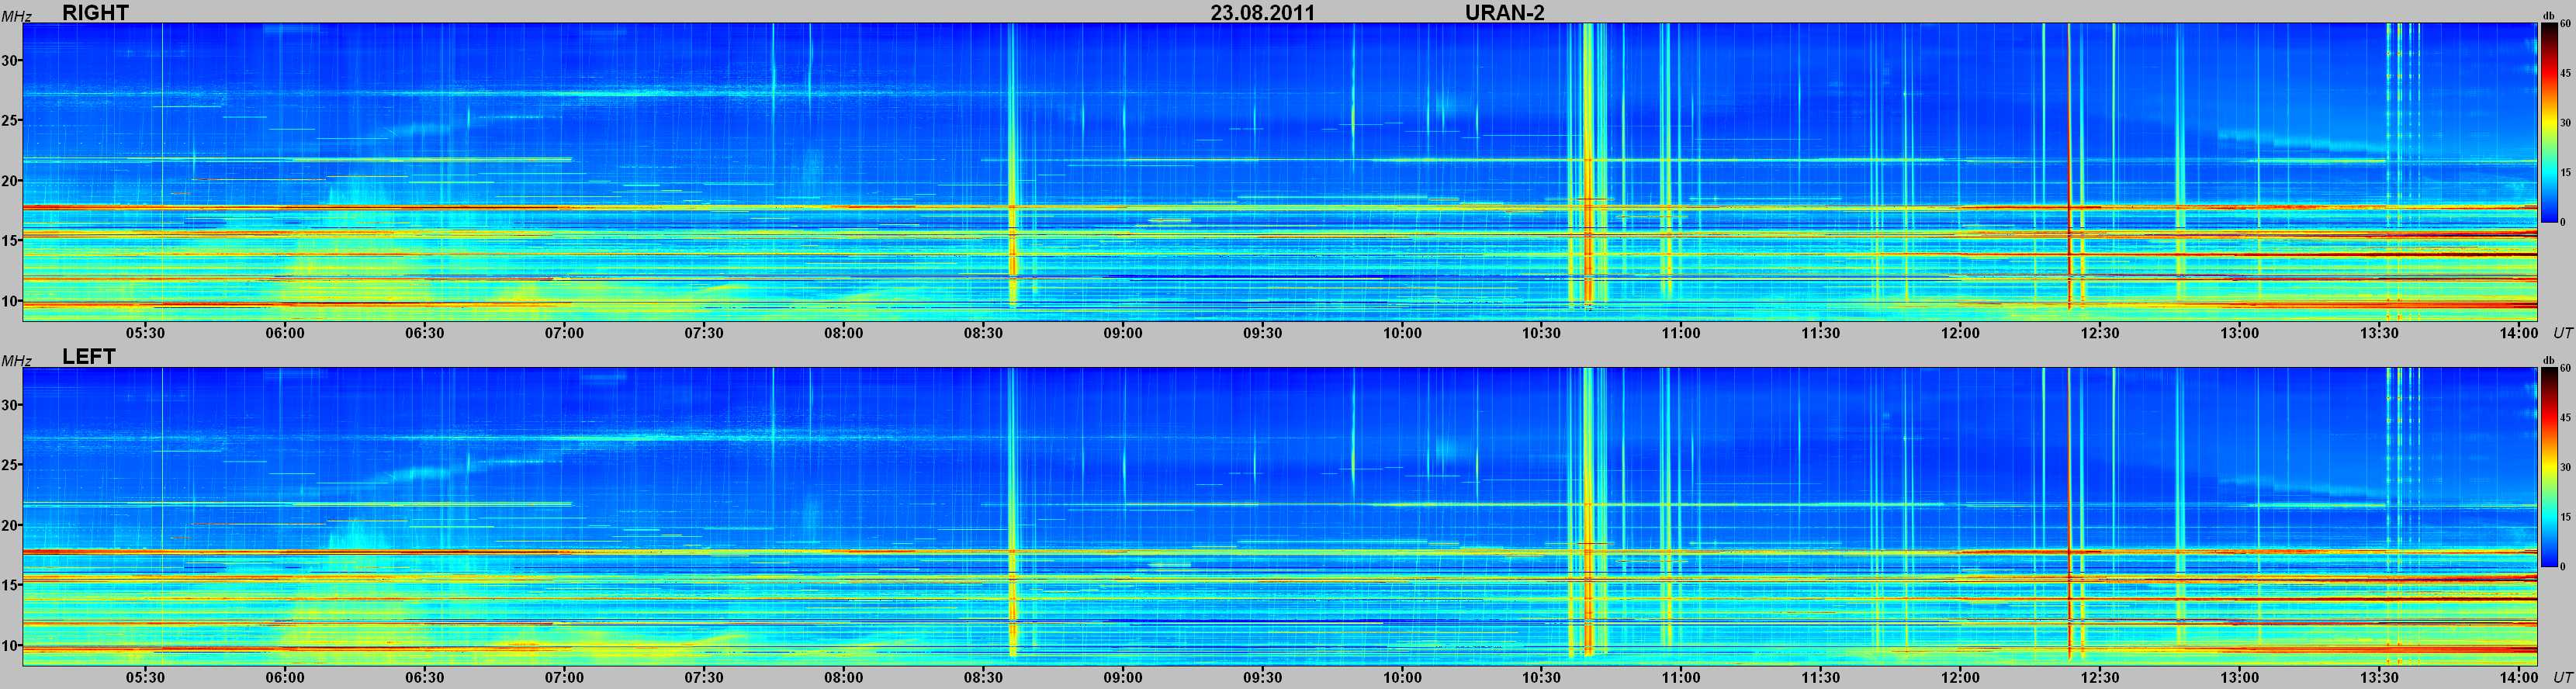This screenshot has width=2576, height=689.
Task: Click the 60 value on RIGHT color scale
Action: [2565, 24]
